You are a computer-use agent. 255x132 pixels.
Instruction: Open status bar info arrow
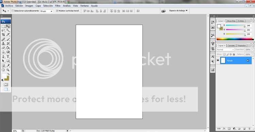(x=68, y=131)
